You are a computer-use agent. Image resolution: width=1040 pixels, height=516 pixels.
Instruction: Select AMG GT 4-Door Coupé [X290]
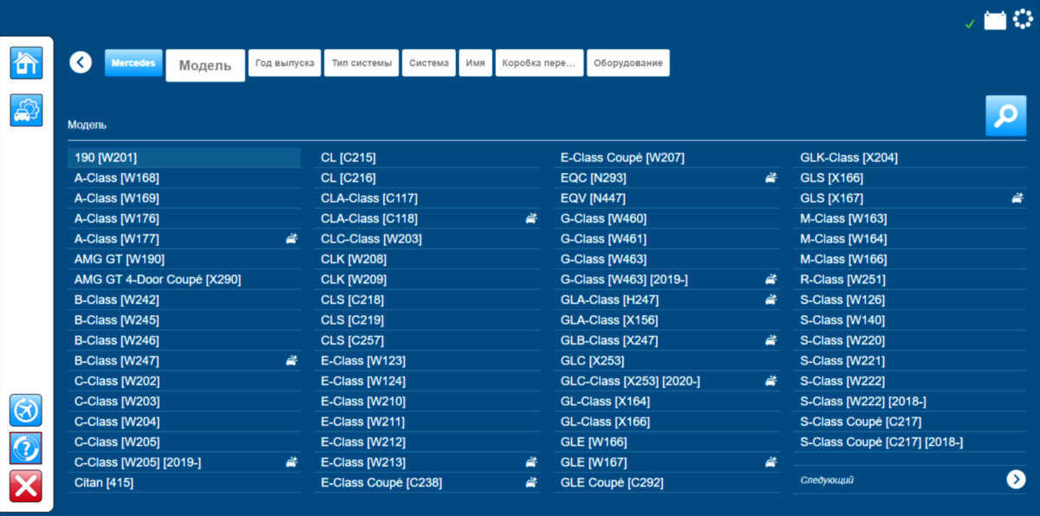[158, 280]
